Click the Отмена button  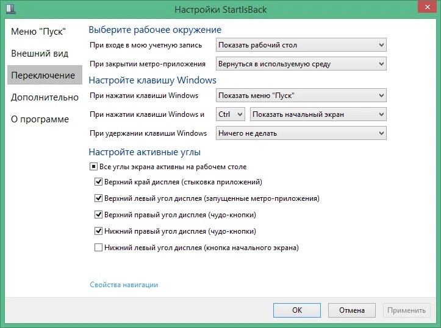(x=351, y=310)
